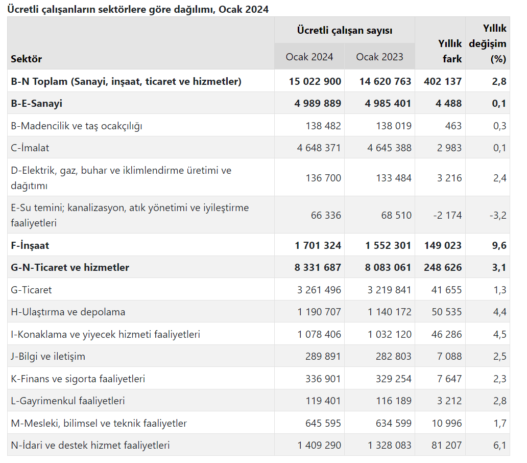Select the F-İnşaat yearly change value 9,6
This screenshot has width=527, height=463.
499,245
